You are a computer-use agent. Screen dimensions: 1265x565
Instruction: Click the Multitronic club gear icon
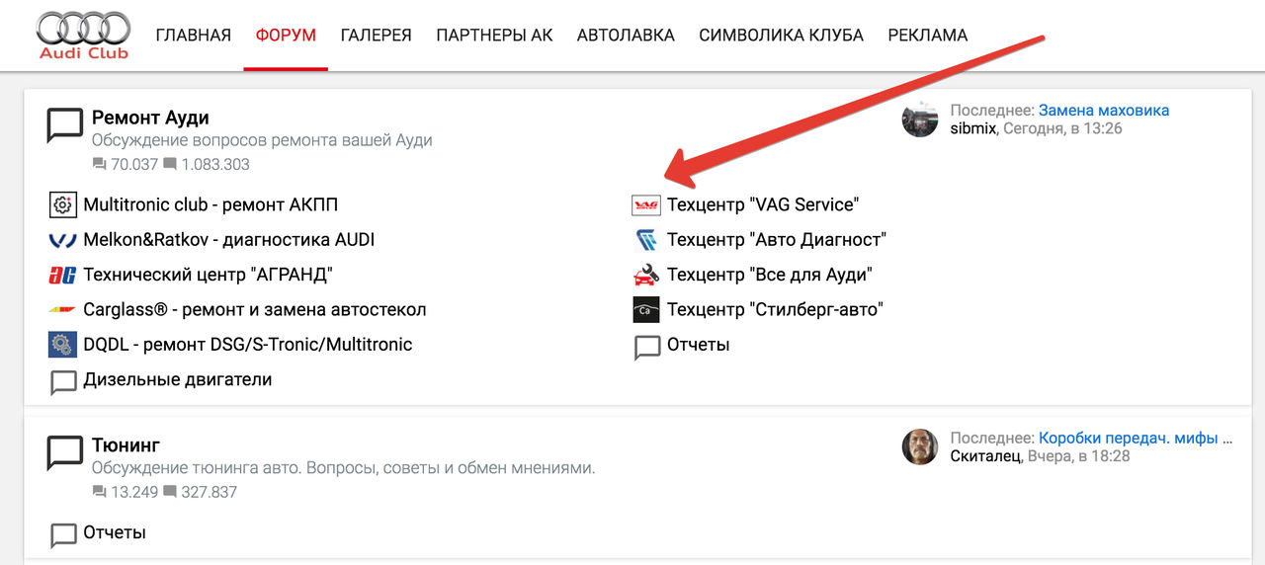[62, 204]
